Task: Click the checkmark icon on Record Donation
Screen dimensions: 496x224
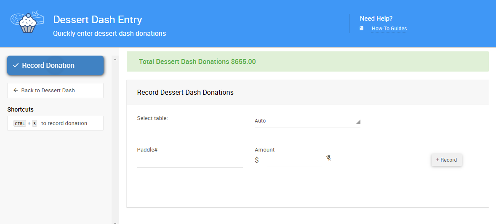Action: (16, 65)
